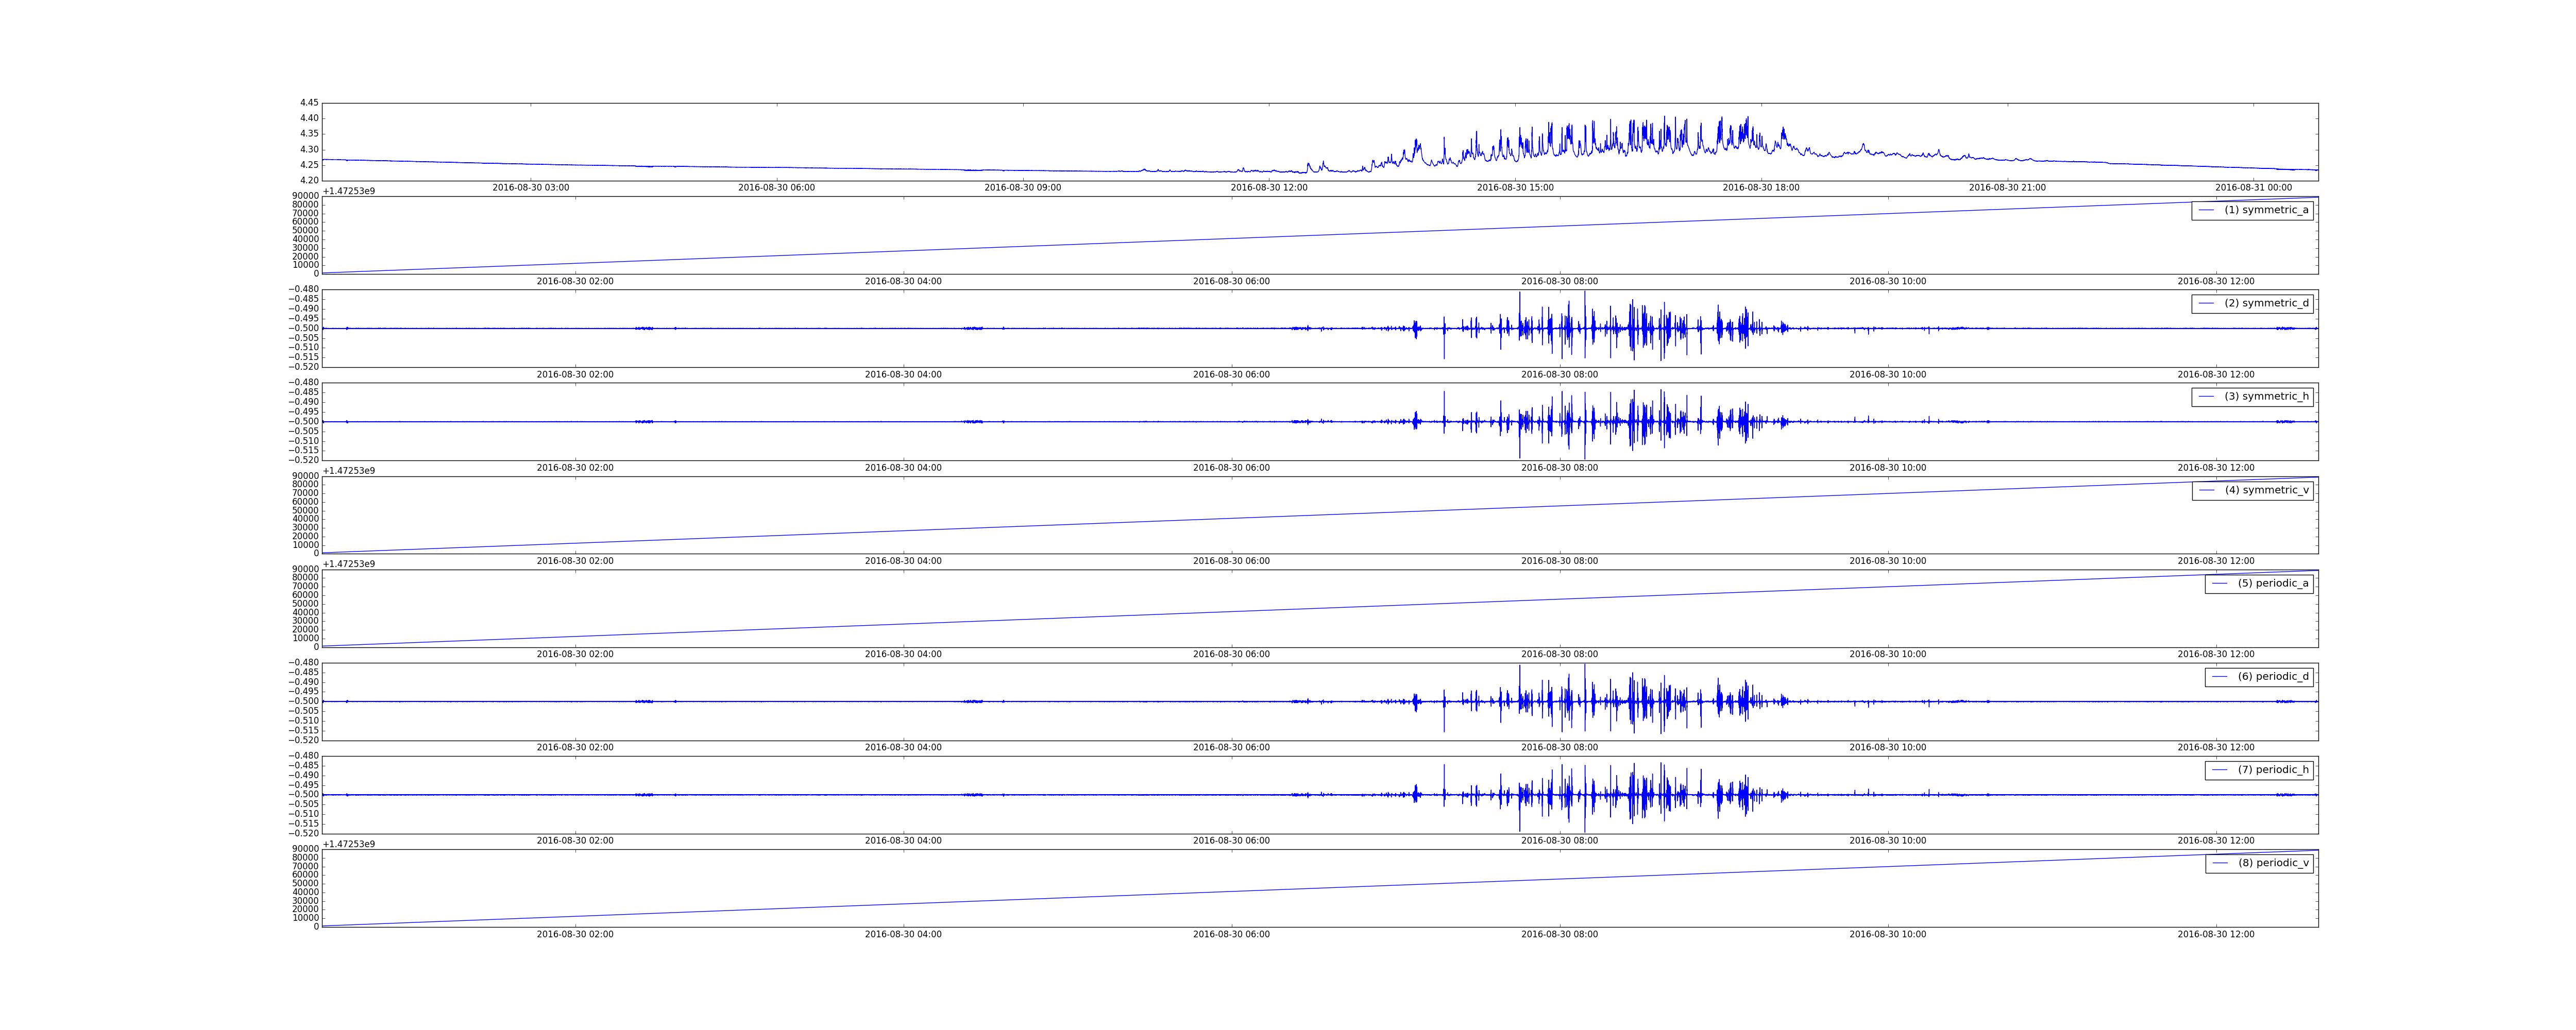Click the 2016-08-30 08:00 tick under symmetric_d plot
This screenshot has width=2576, height=1030.
coord(1559,375)
